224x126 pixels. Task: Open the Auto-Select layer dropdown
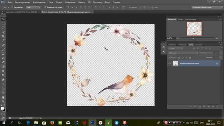click(33, 7)
